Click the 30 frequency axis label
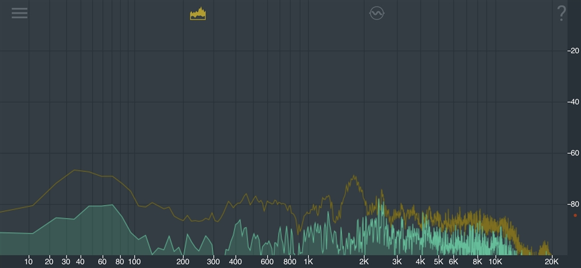 click(66, 262)
